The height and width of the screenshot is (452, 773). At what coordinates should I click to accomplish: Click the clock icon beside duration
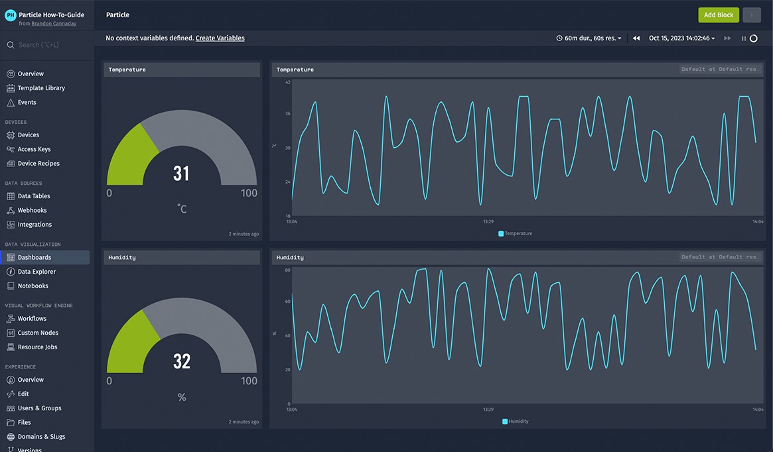559,38
